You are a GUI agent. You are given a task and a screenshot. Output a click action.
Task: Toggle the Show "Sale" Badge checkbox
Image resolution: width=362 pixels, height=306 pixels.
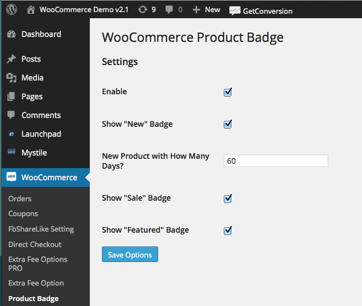(228, 198)
